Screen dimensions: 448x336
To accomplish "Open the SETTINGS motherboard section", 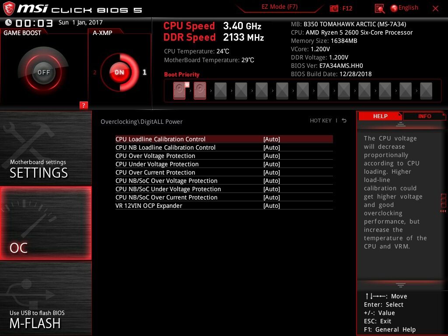I will pyautogui.click(x=45, y=148).
